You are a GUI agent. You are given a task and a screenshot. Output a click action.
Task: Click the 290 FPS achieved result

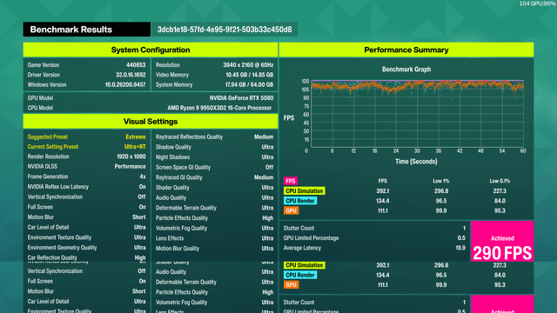tap(502, 253)
